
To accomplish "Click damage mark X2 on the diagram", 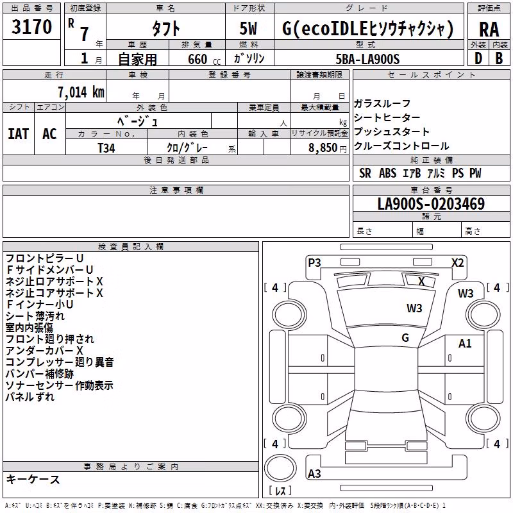I will click(x=458, y=263).
